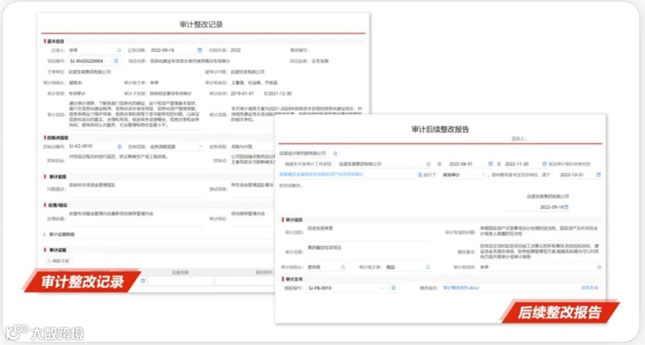Click person icon beside 审计组主审 in report

tap(428, 267)
